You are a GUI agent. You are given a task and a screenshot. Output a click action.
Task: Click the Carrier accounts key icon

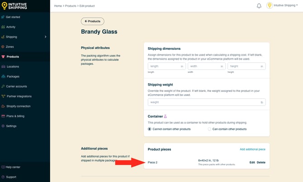click(3, 86)
